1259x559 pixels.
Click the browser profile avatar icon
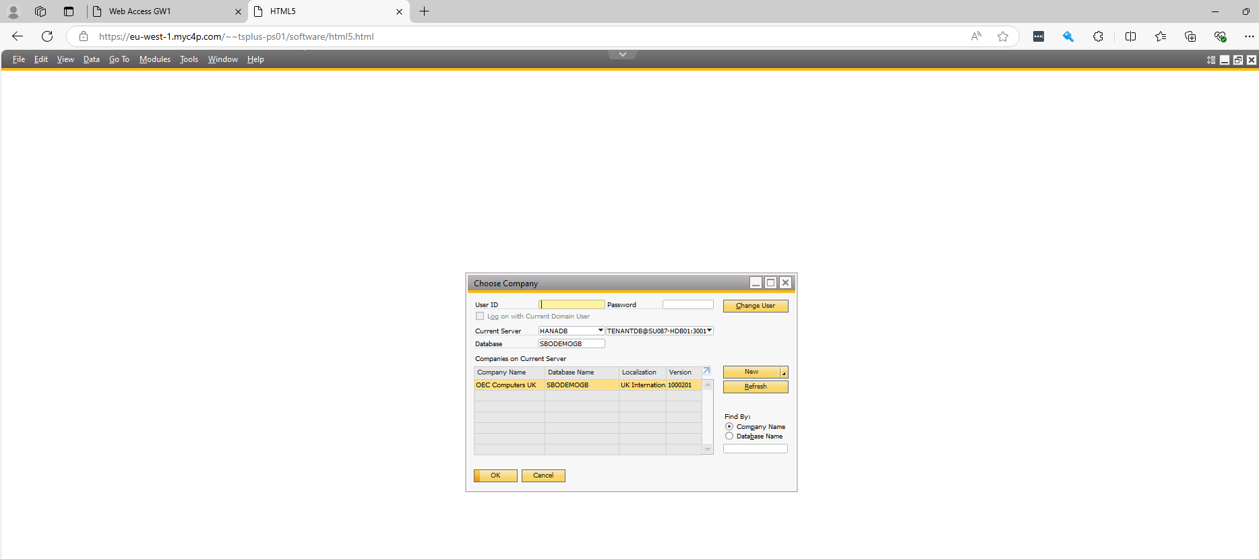pyautogui.click(x=13, y=11)
